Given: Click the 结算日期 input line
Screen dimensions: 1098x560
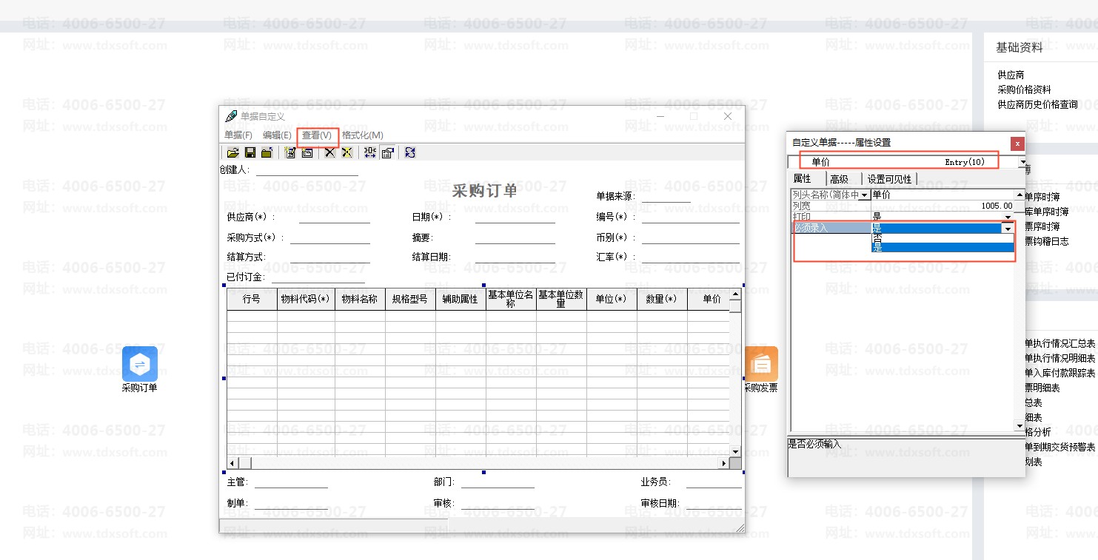Looking at the screenshot, I should click(x=515, y=257).
